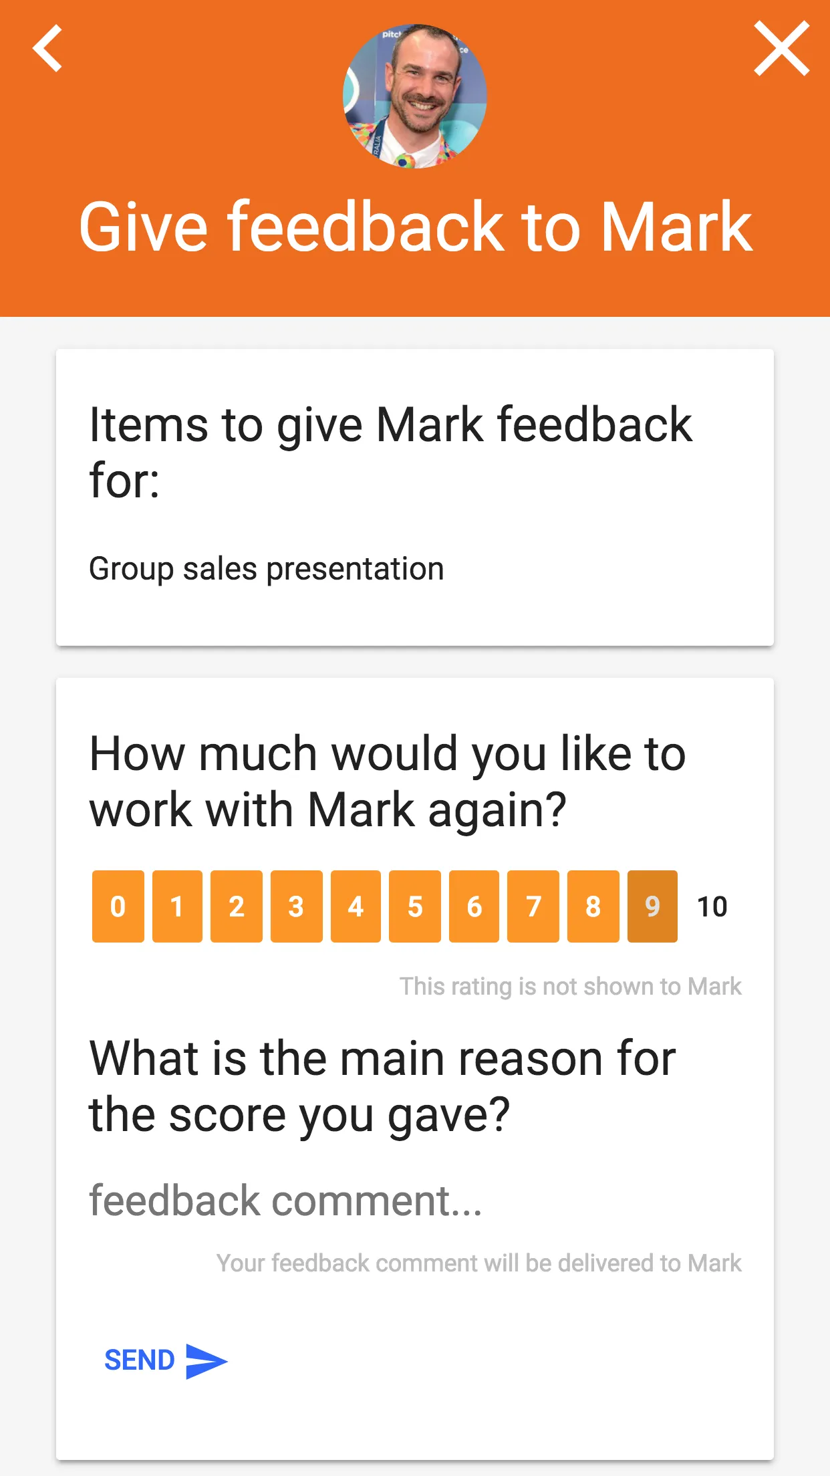Viewport: 830px width, 1476px height.
Task: Choose the maximum rating of 10
Action: click(x=712, y=906)
